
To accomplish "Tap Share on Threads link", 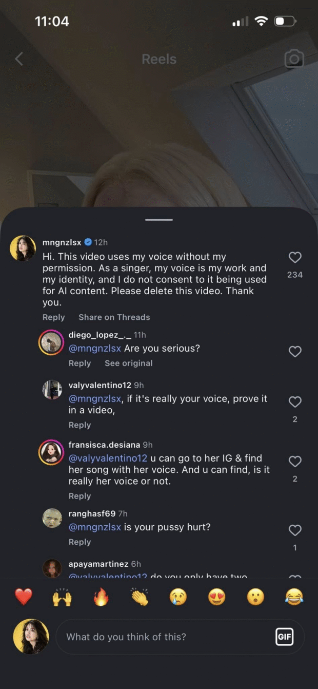I will 114,317.
